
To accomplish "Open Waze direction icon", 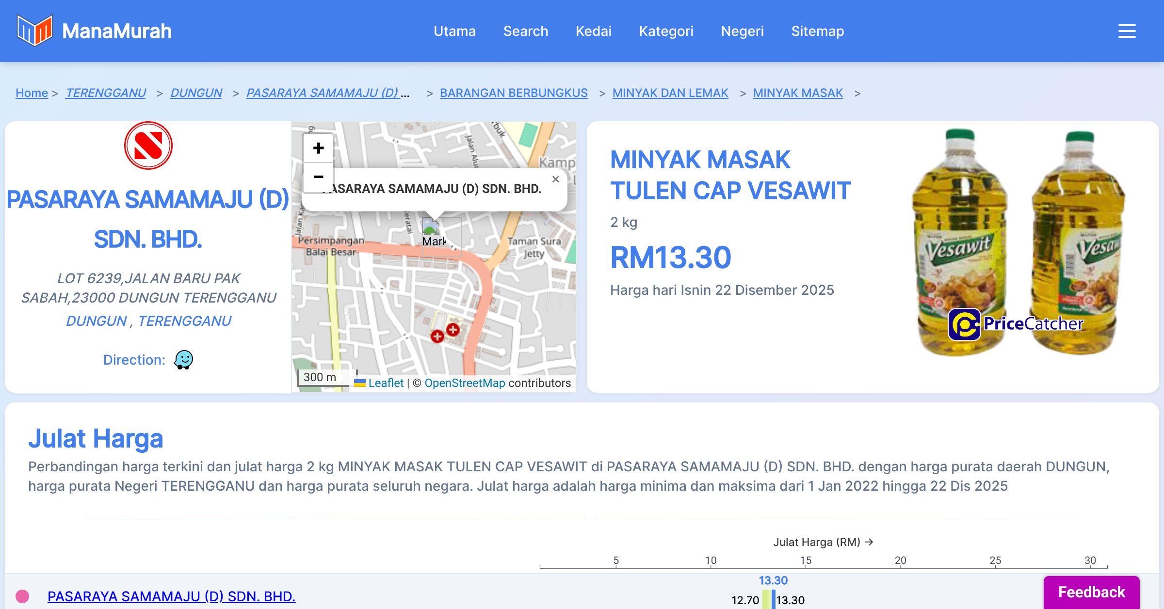I will [183, 360].
